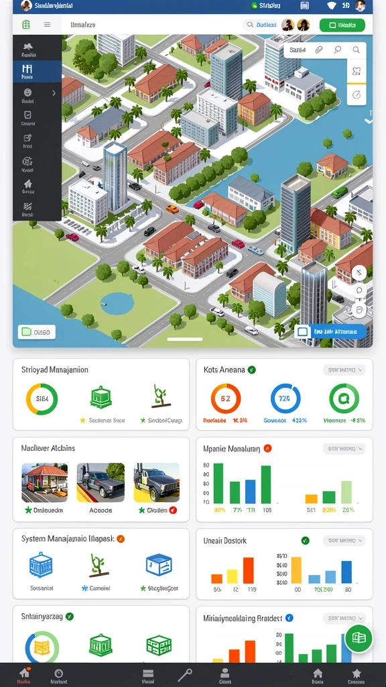
Task: Select the wrench tool in bottom bar
Action: [185, 675]
